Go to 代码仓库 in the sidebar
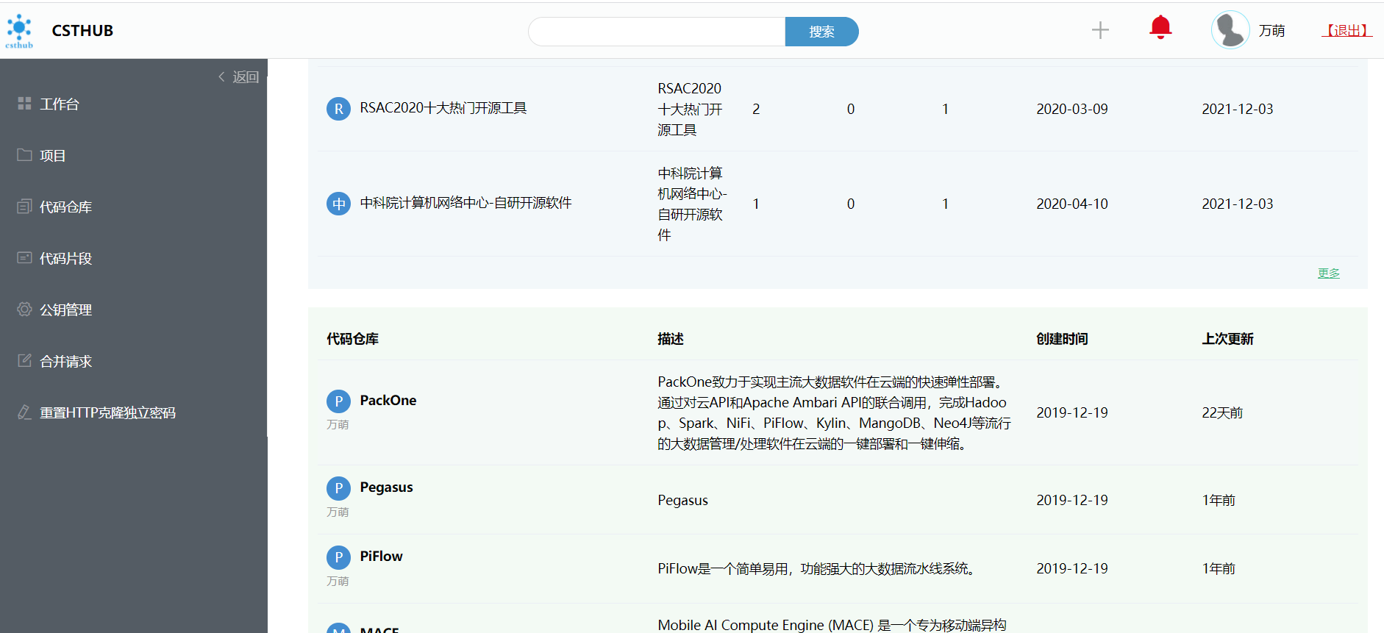1384x633 pixels. [x=65, y=207]
